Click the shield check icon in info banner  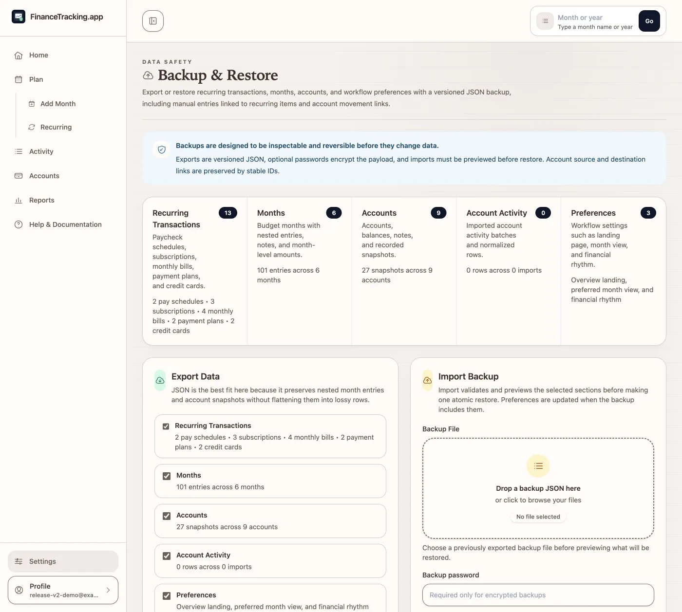coord(162,149)
